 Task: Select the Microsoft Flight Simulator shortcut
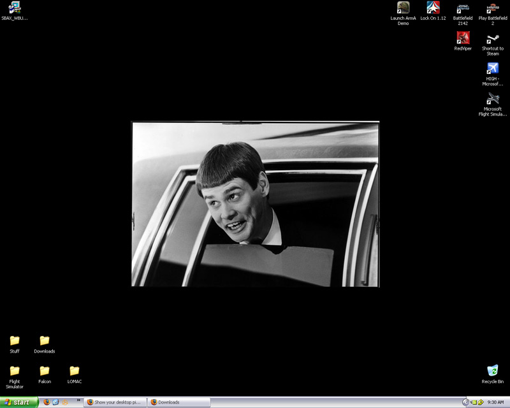(493, 105)
